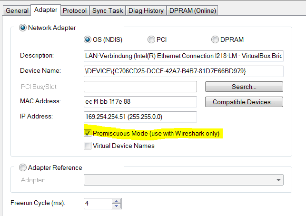Screen dimensions: 306x216
Task: Increase the Freerun Cycle value
Action: click(x=117, y=201)
